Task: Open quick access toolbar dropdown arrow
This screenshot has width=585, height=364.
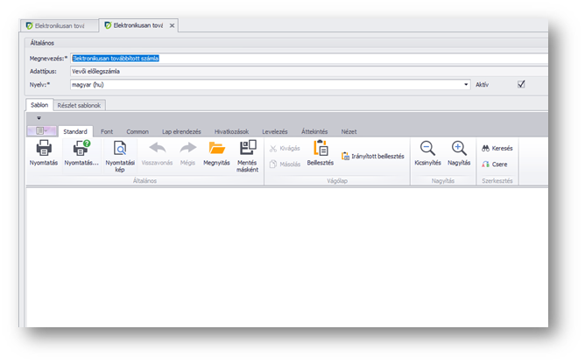Action: (39, 117)
